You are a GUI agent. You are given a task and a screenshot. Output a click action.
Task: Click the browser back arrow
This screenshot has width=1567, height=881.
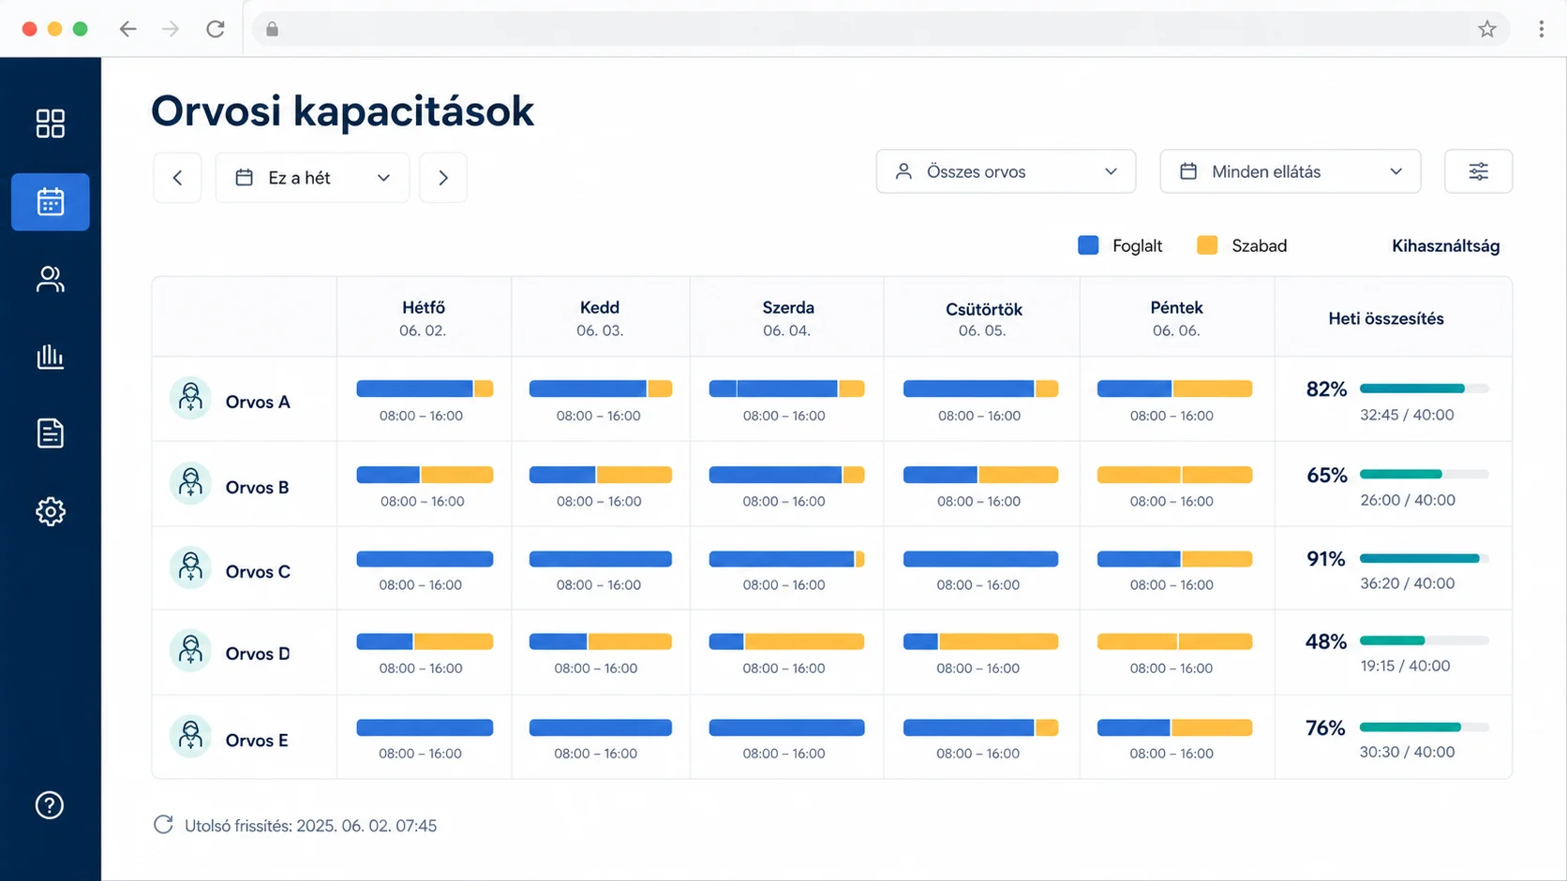(x=128, y=29)
